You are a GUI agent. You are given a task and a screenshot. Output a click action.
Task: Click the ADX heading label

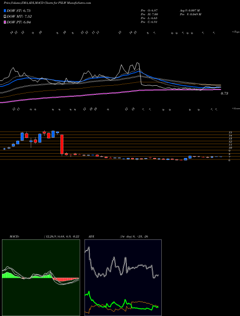pyautogui.click(x=91, y=237)
